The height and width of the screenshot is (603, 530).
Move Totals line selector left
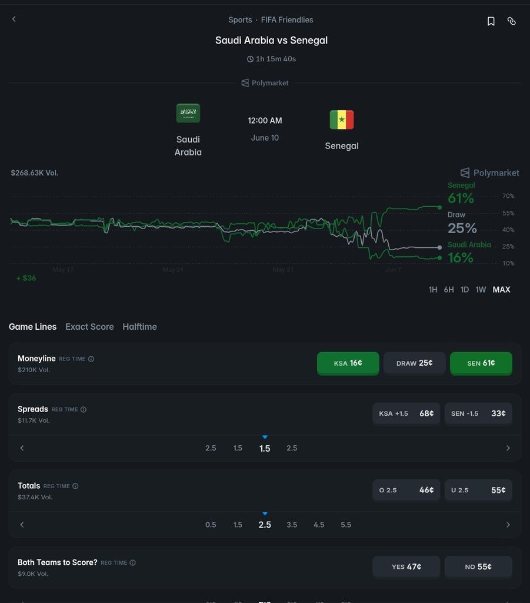point(22,525)
